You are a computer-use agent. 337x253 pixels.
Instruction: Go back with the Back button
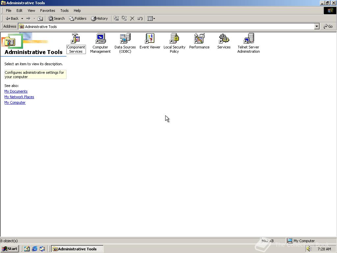click(x=12, y=18)
